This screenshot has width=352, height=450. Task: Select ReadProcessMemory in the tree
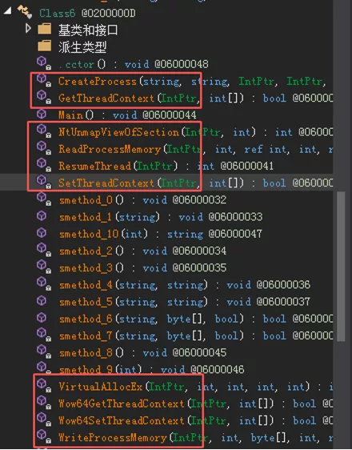(110, 149)
